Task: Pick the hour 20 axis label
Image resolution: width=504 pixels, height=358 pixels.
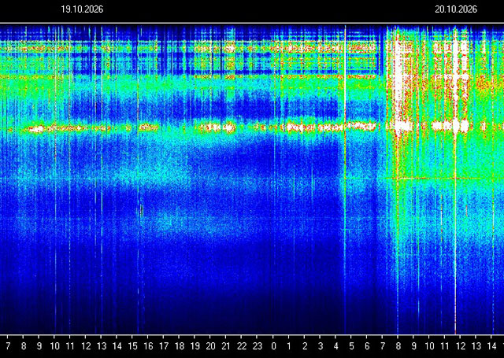Action: point(210,346)
